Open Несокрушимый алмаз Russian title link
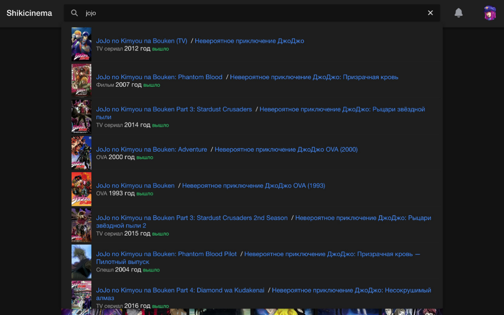Viewport: 504px width, 315px height. [x=264, y=295]
